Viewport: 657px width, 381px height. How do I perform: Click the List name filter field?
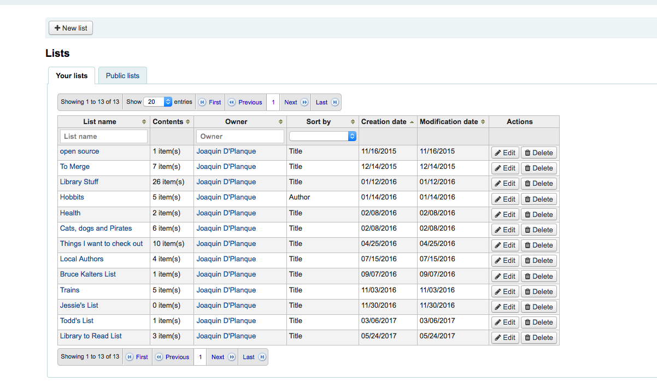point(104,136)
